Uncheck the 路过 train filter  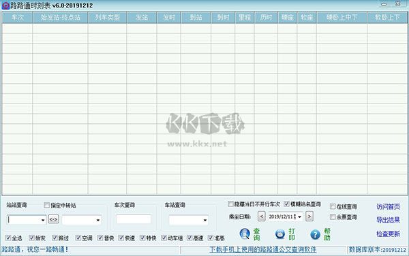(x=55, y=238)
